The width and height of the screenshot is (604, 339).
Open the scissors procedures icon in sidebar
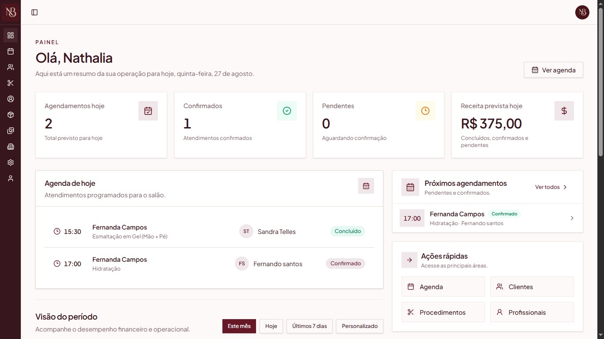(11, 83)
